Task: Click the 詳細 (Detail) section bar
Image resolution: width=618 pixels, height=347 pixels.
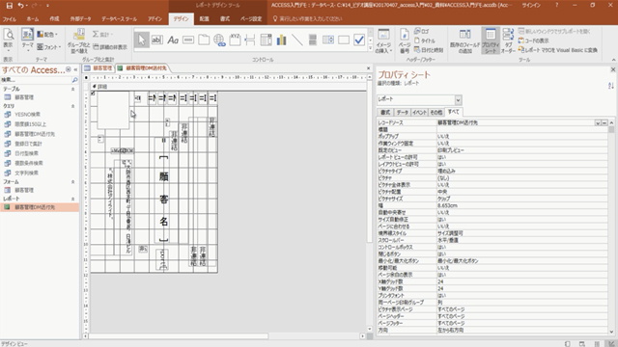Action: [229, 87]
